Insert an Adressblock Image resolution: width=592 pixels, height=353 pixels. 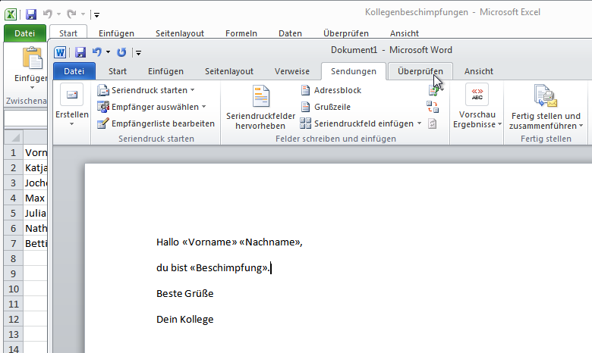(331, 90)
